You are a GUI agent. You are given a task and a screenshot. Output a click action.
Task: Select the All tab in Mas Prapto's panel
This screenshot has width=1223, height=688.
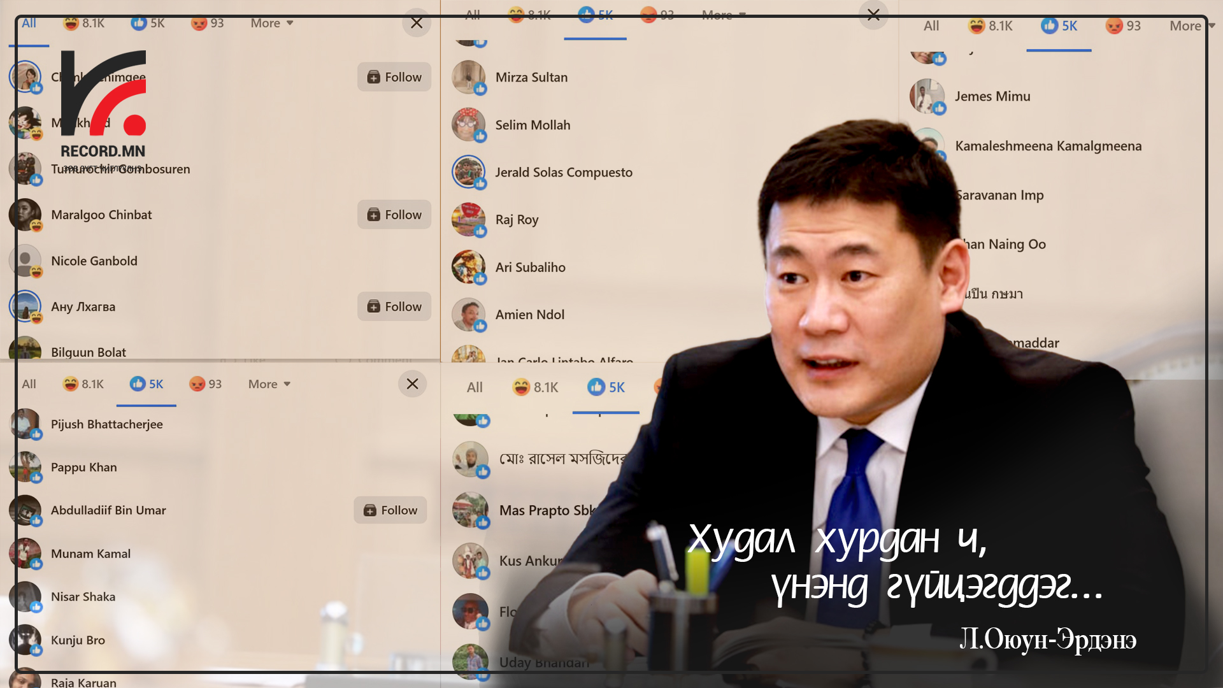475,387
